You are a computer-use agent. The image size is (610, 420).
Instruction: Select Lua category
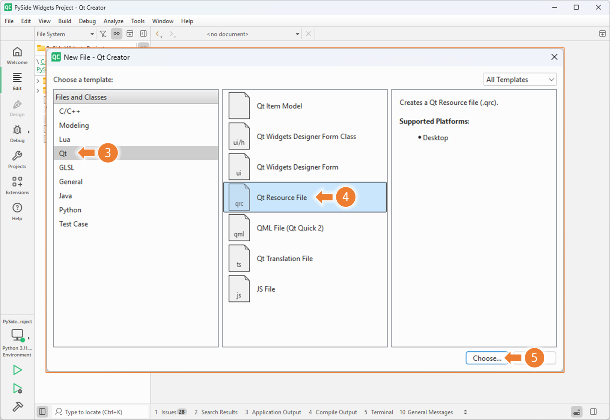(136, 139)
